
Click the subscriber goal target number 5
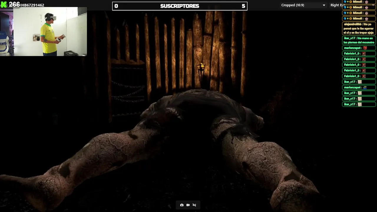pyautogui.click(x=243, y=6)
